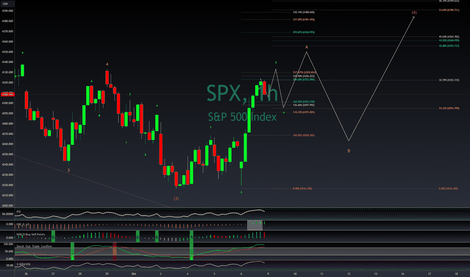Click the 156.66% (4297.992) Fibonacci label
This screenshot has height=277, width=470.
(x=304, y=105)
